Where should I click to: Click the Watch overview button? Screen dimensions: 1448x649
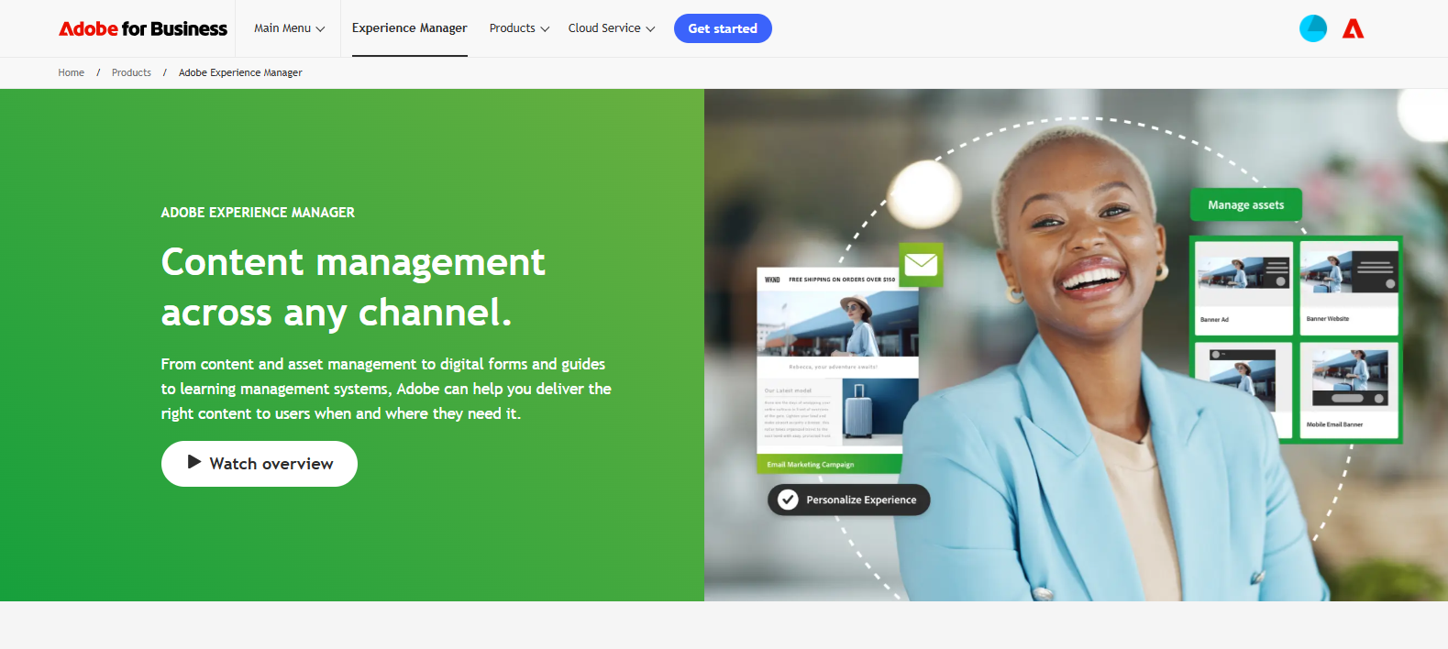pyautogui.click(x=260, y=464)
